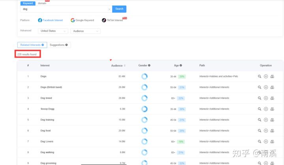Click the Gender column info icon
The height and width of the screenshot is (165, 284).
149,65
